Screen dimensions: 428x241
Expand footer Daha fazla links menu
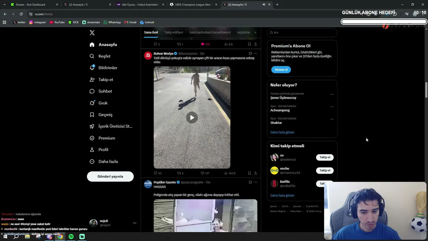click(x=297, y=211)
